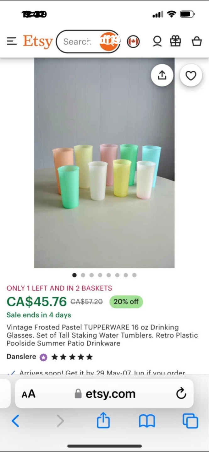Open the Etsy hamburger menu
Image resolution: width=209 pixels, height=452 pixels.
tap(12, 41)
